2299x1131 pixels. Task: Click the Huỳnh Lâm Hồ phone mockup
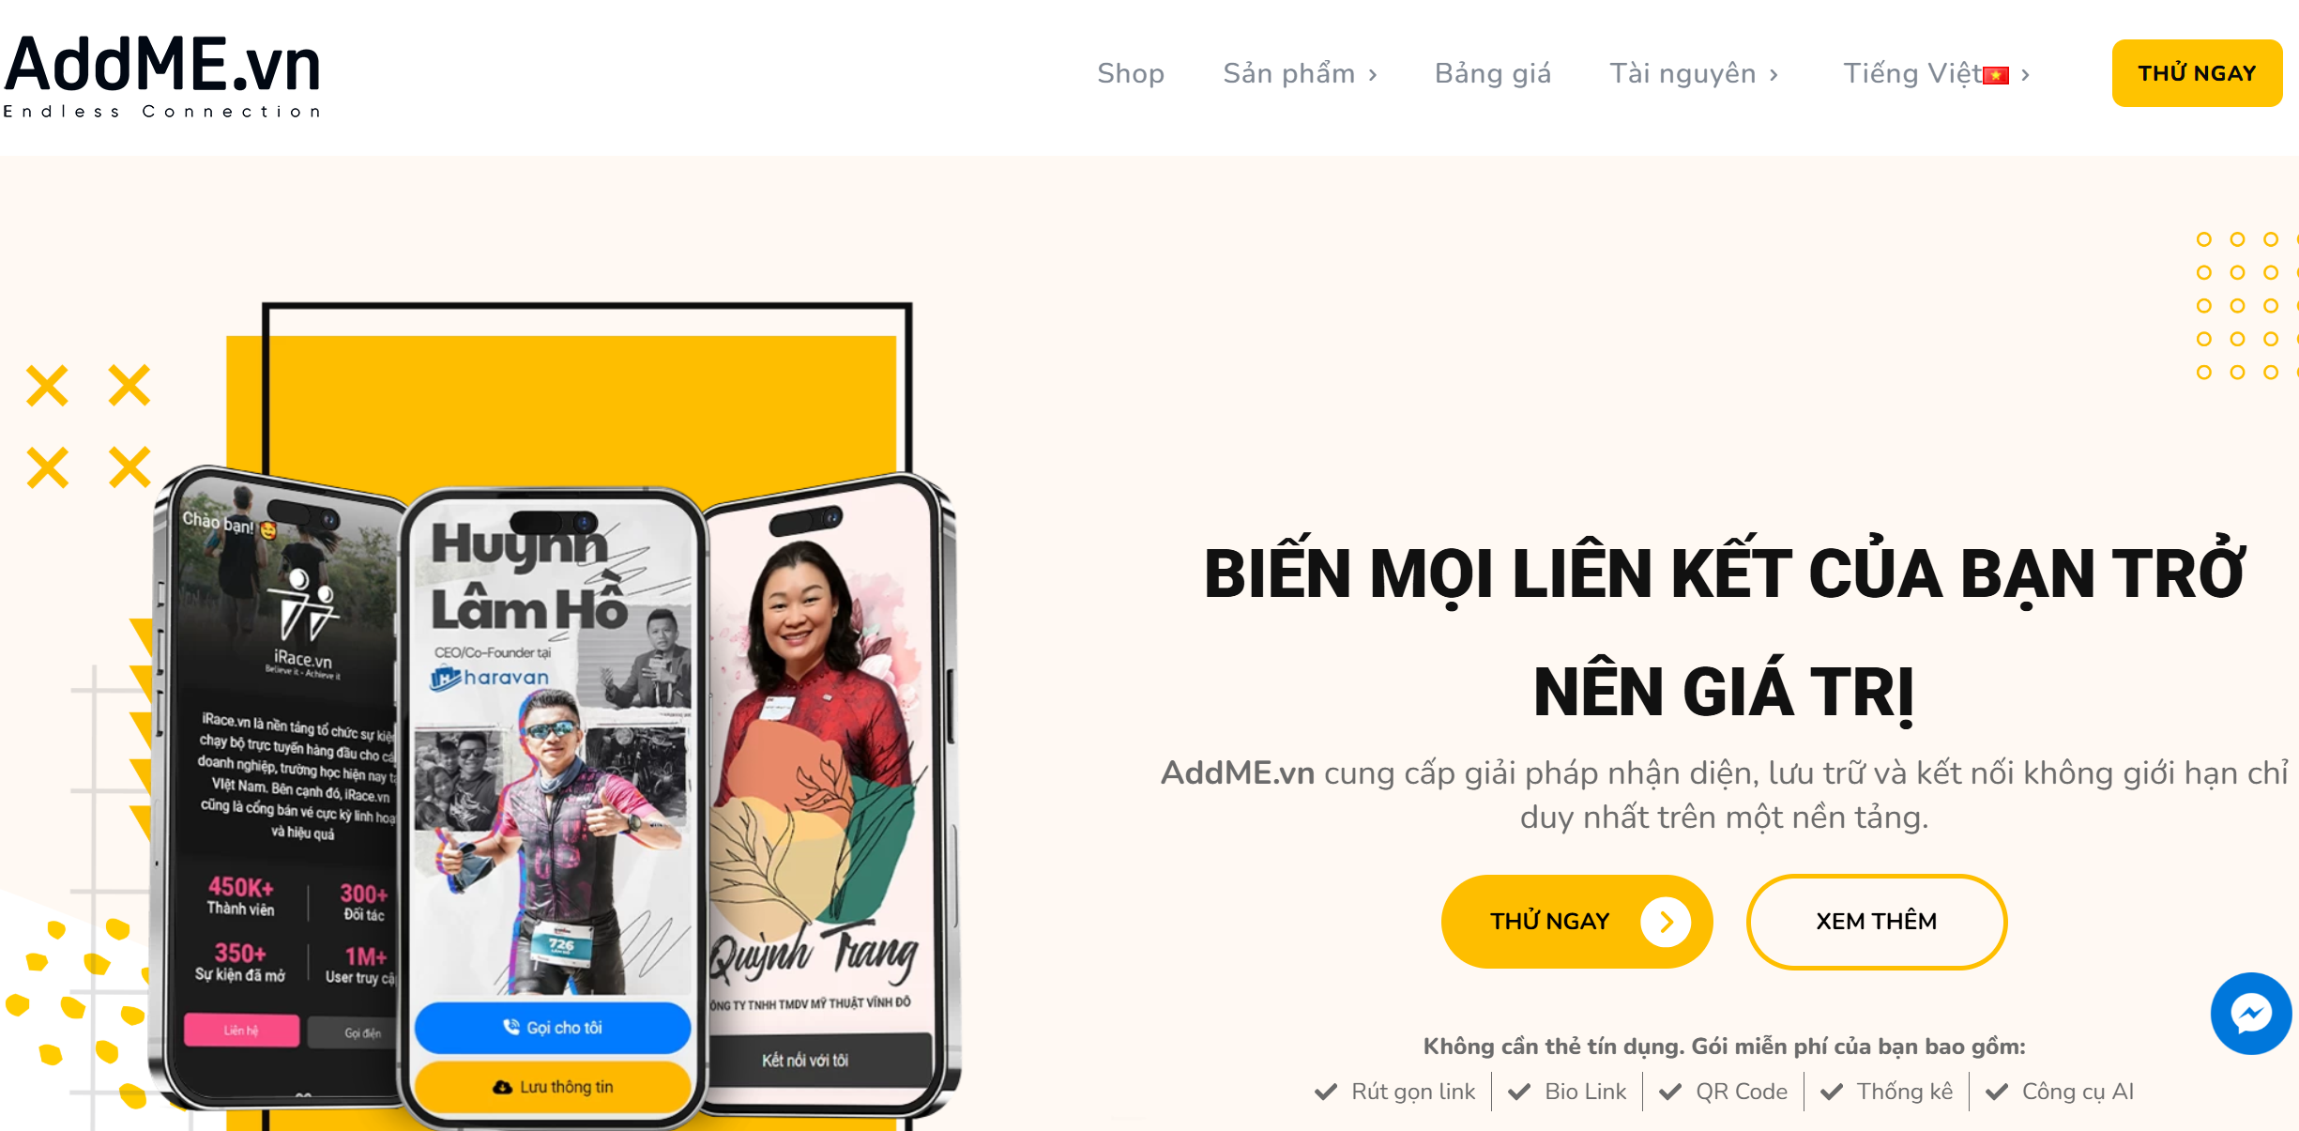[554, 807]
